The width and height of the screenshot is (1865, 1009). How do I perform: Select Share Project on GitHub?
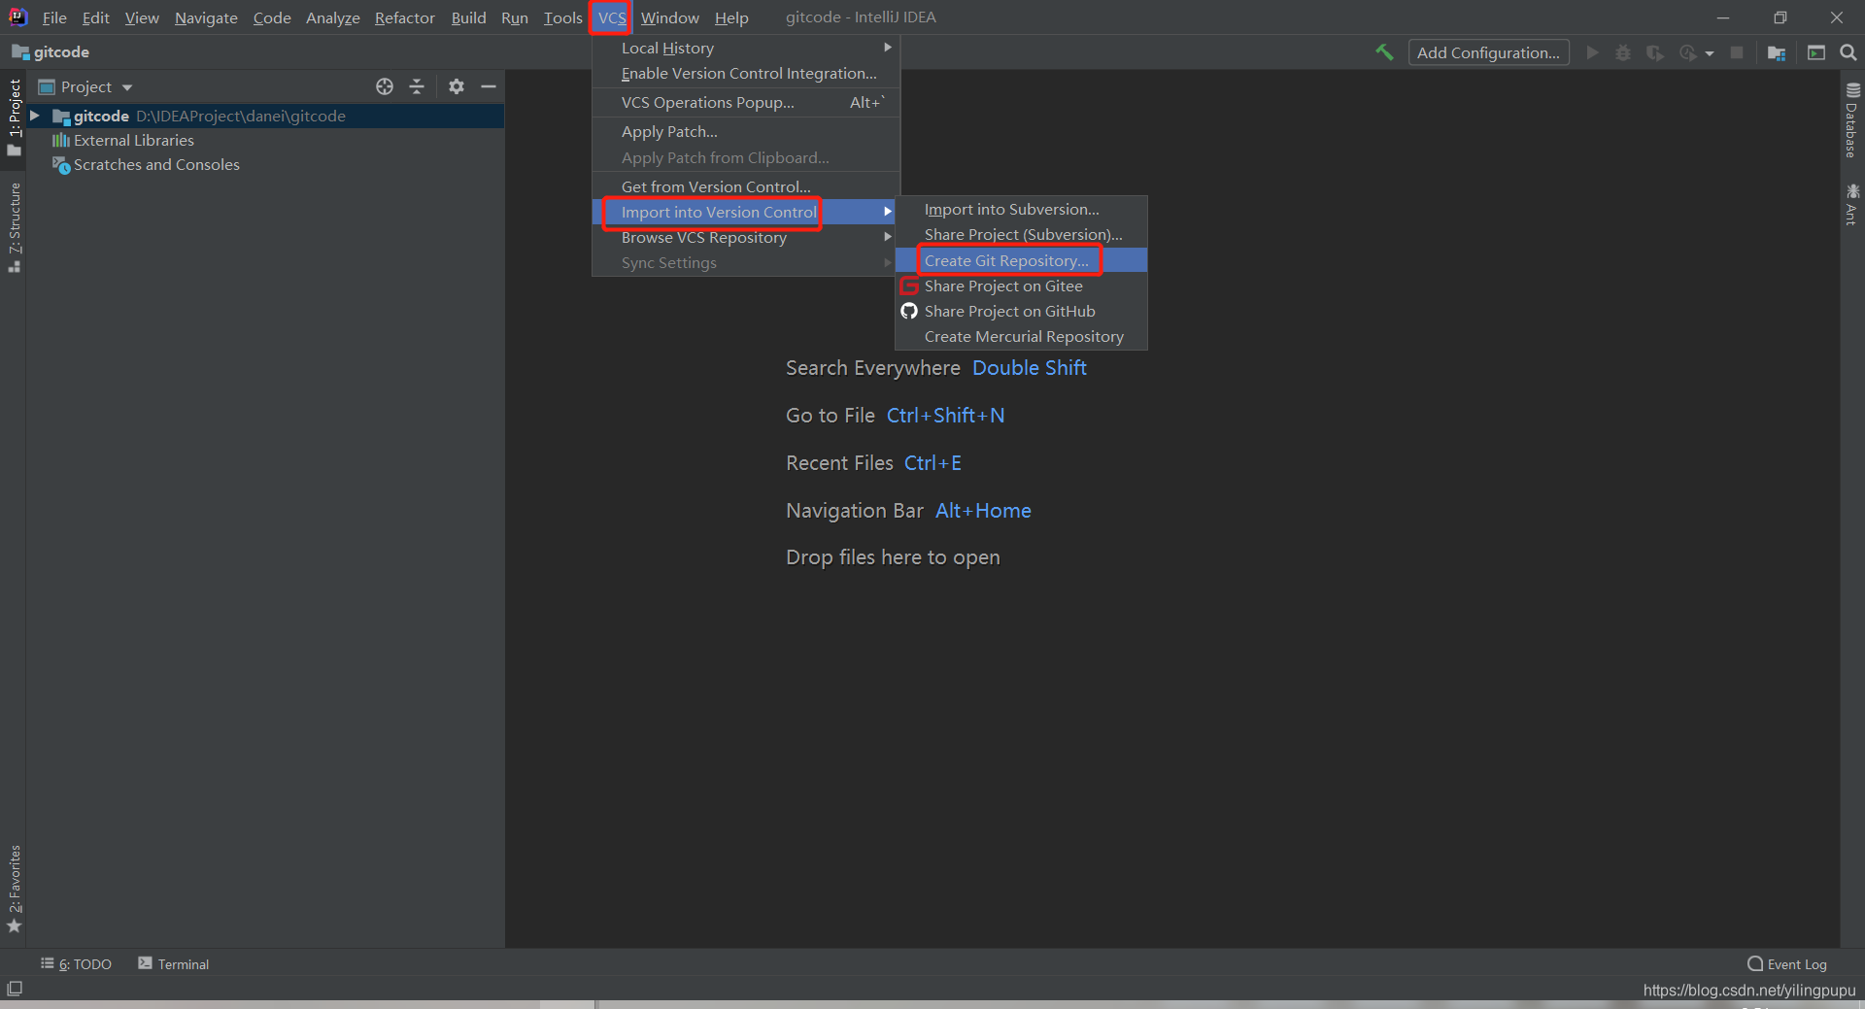click(x=1021, y=311)
